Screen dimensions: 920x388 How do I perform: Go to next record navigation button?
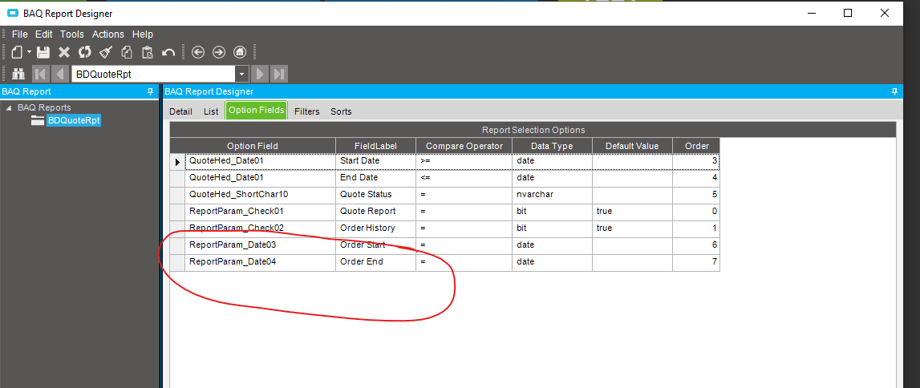pyautogui.click(x=260, y=74)
